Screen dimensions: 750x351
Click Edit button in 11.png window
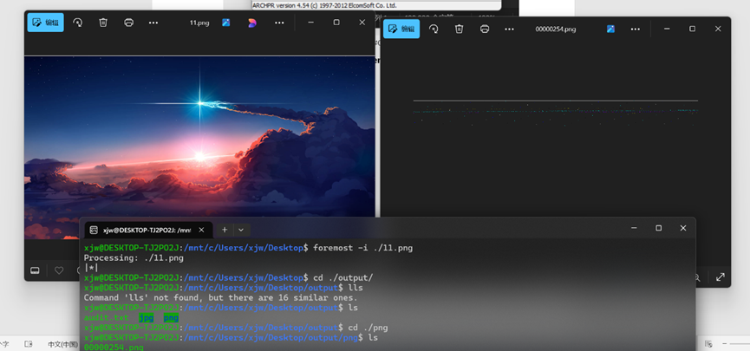tap(45, 23)
